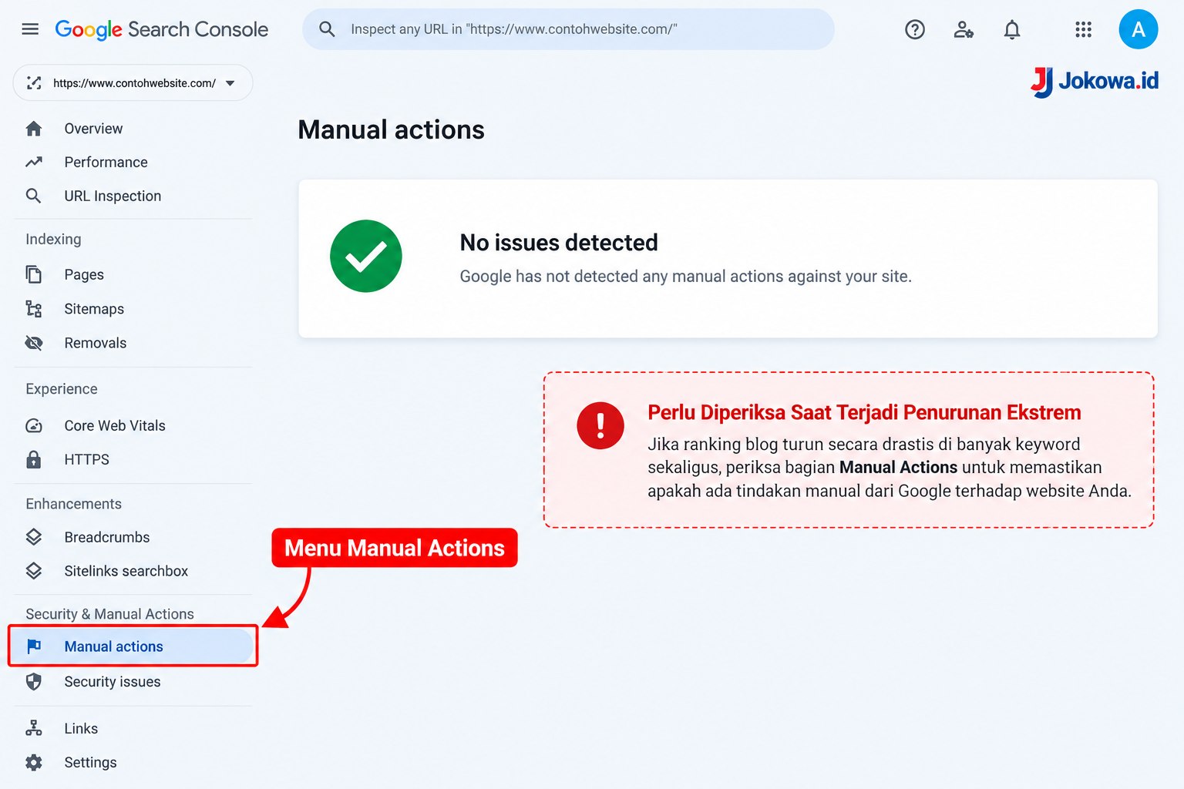Open the hamburger main menu
Image resolution: width=1184 pixels, height=789 pixels.
pos(30,29)
